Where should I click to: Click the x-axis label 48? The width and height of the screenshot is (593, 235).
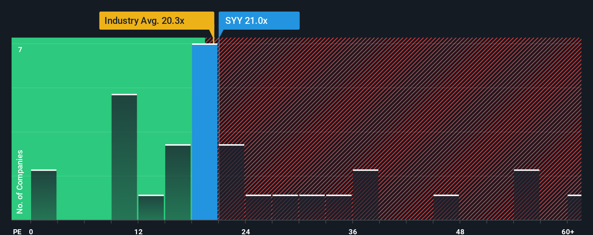[x=460, y=231]
